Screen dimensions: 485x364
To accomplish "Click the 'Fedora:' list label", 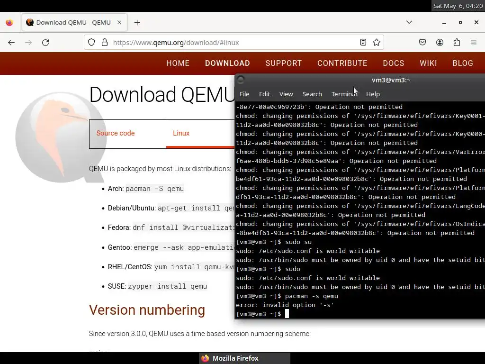I will (119, 227).
